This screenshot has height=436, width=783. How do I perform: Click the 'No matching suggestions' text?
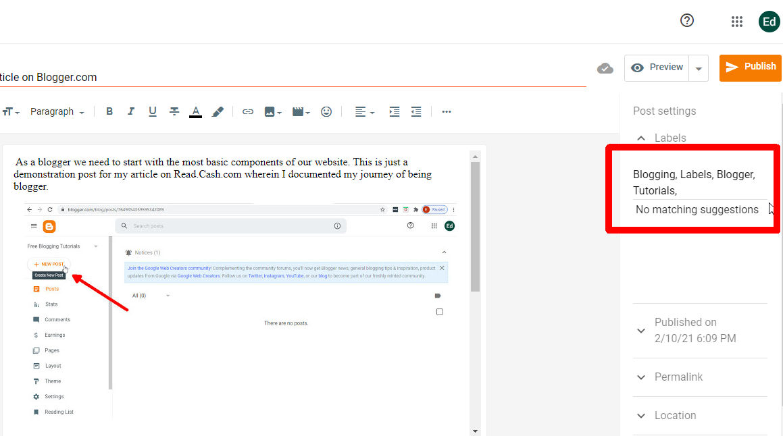tap(697, 209)
